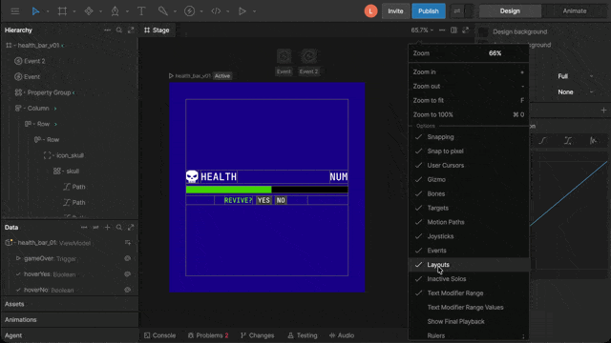
Task: Switch to the Console tab
Action: pyautogui.click(x=160, y=335)
